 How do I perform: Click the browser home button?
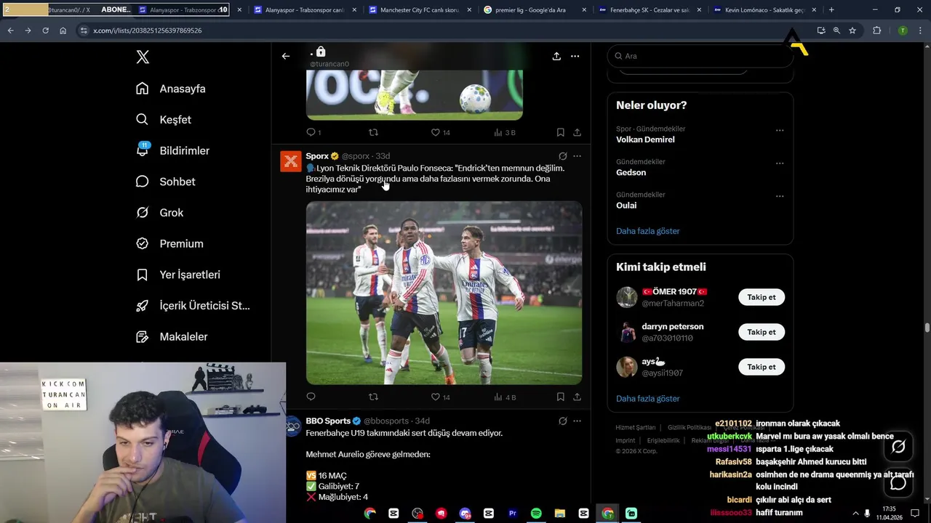63,31
